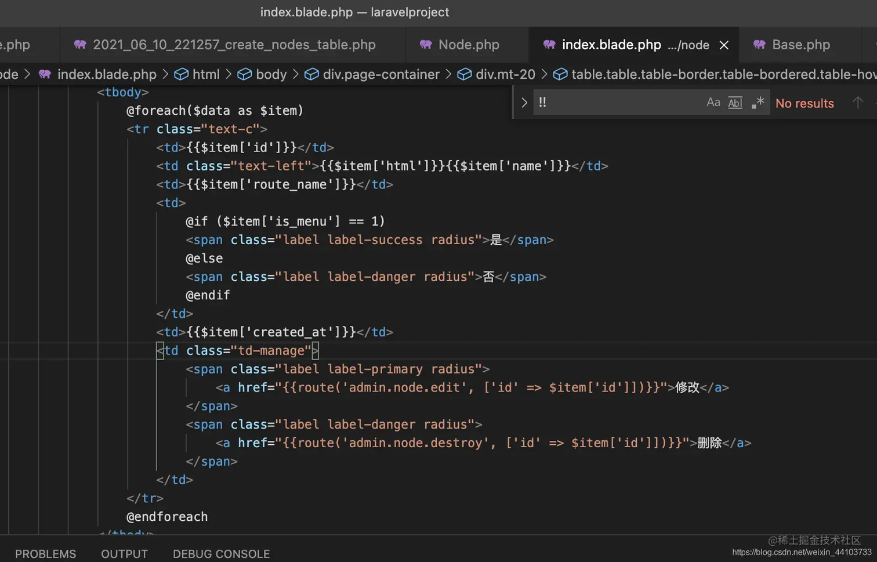877x562 pixels.
Task: Click the closing </tr> tag line
Action: point(145,498)
